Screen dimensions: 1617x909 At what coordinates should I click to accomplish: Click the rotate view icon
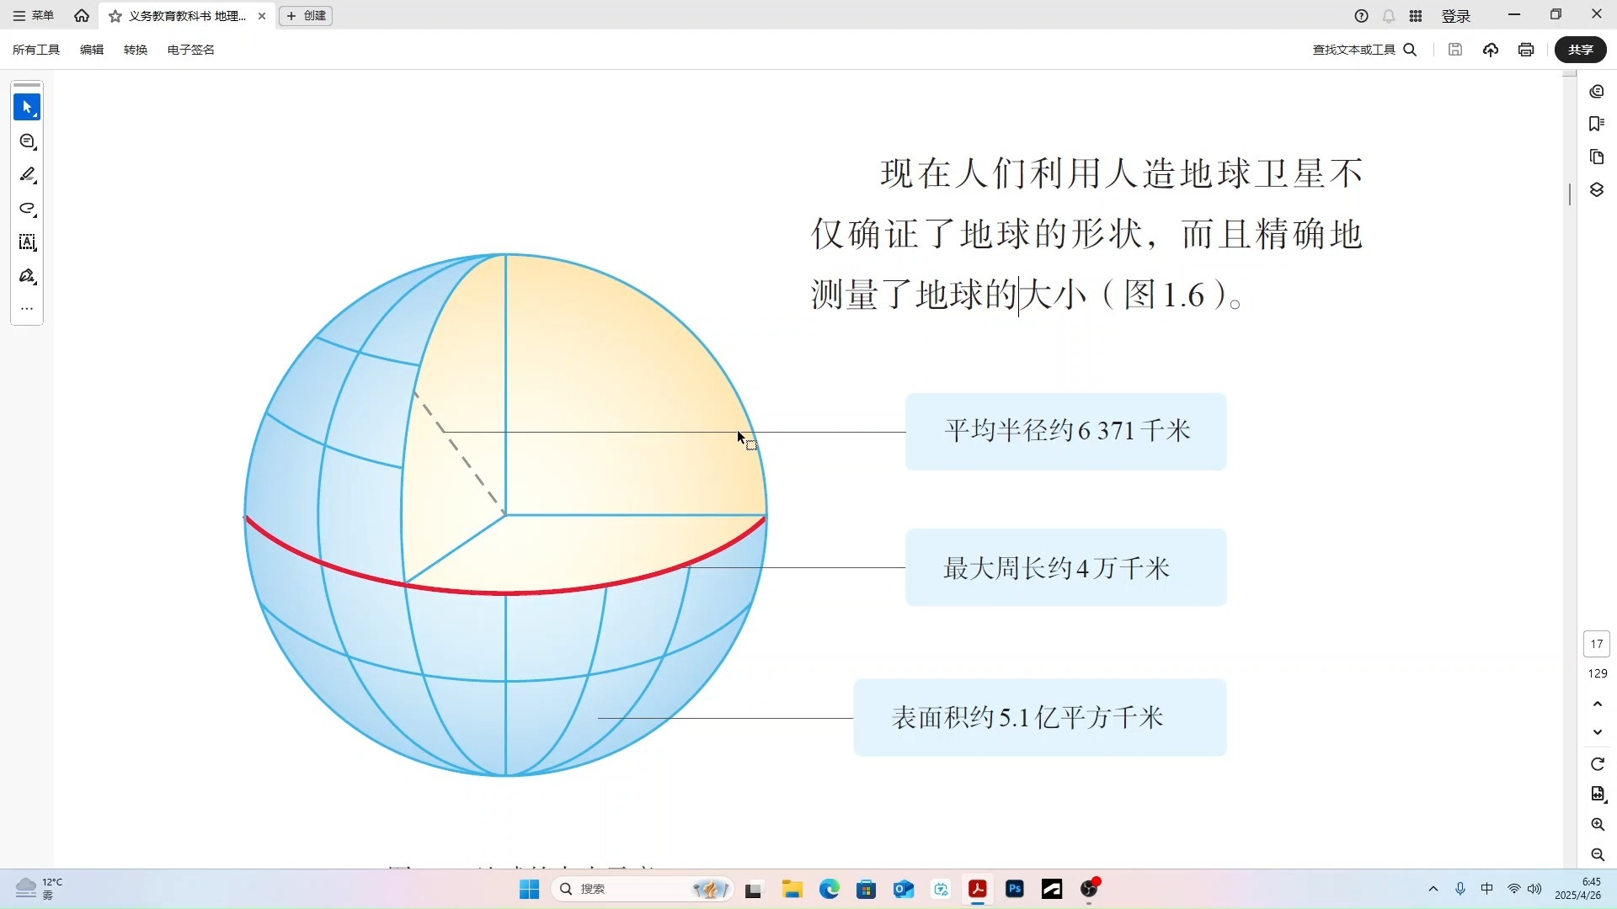point(1598,764)
